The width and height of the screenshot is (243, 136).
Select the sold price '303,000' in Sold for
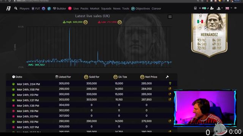tap(92, 100)
